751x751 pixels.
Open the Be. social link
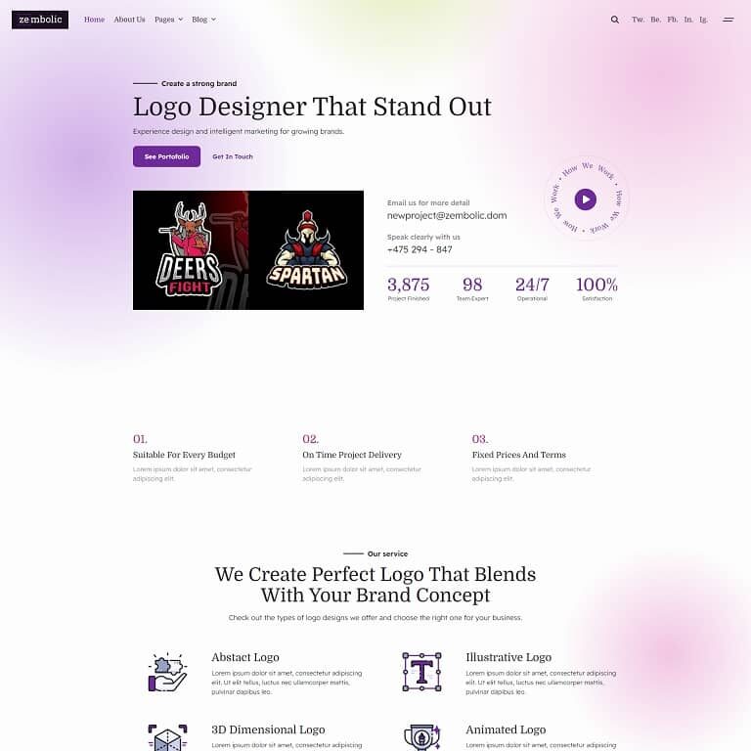[656, 20]
